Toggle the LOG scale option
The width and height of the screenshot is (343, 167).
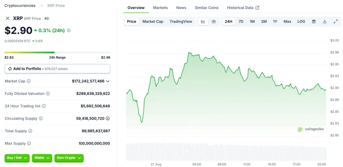coord(301,21)
